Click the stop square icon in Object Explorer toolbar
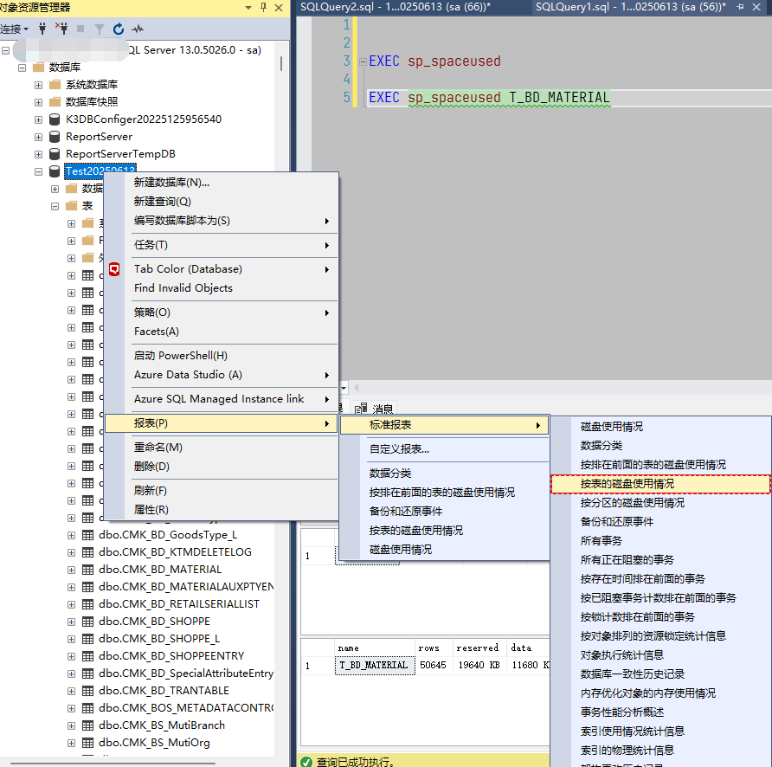Screen dimensions: 772x767 click(81, 29)
